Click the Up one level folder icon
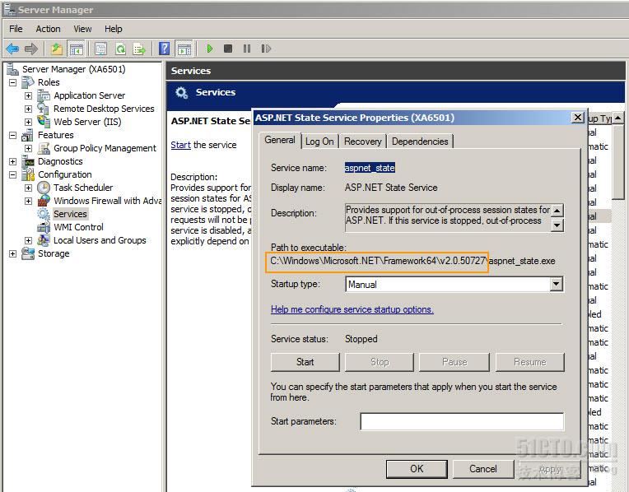629x492 pixels. pyautogui.click(x=57, y=49)
